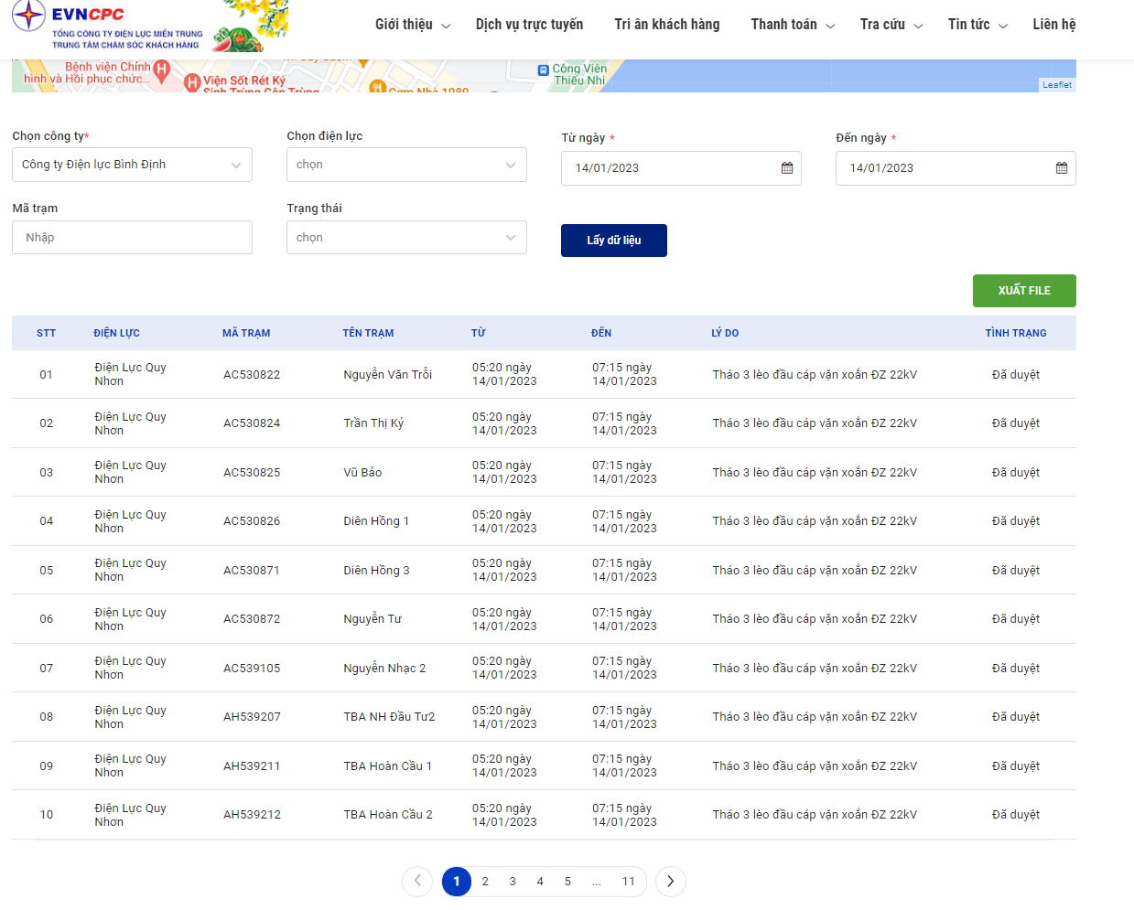Image resolution: width=1134 pixels, height=910 pixels.
Task: Open the Tra cứu menu
Action: (891, 25)
